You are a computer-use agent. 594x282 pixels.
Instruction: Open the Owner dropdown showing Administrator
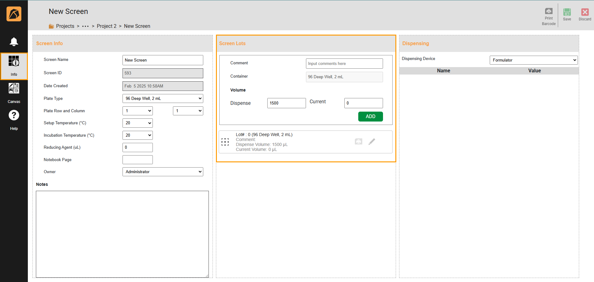point(162,172)
